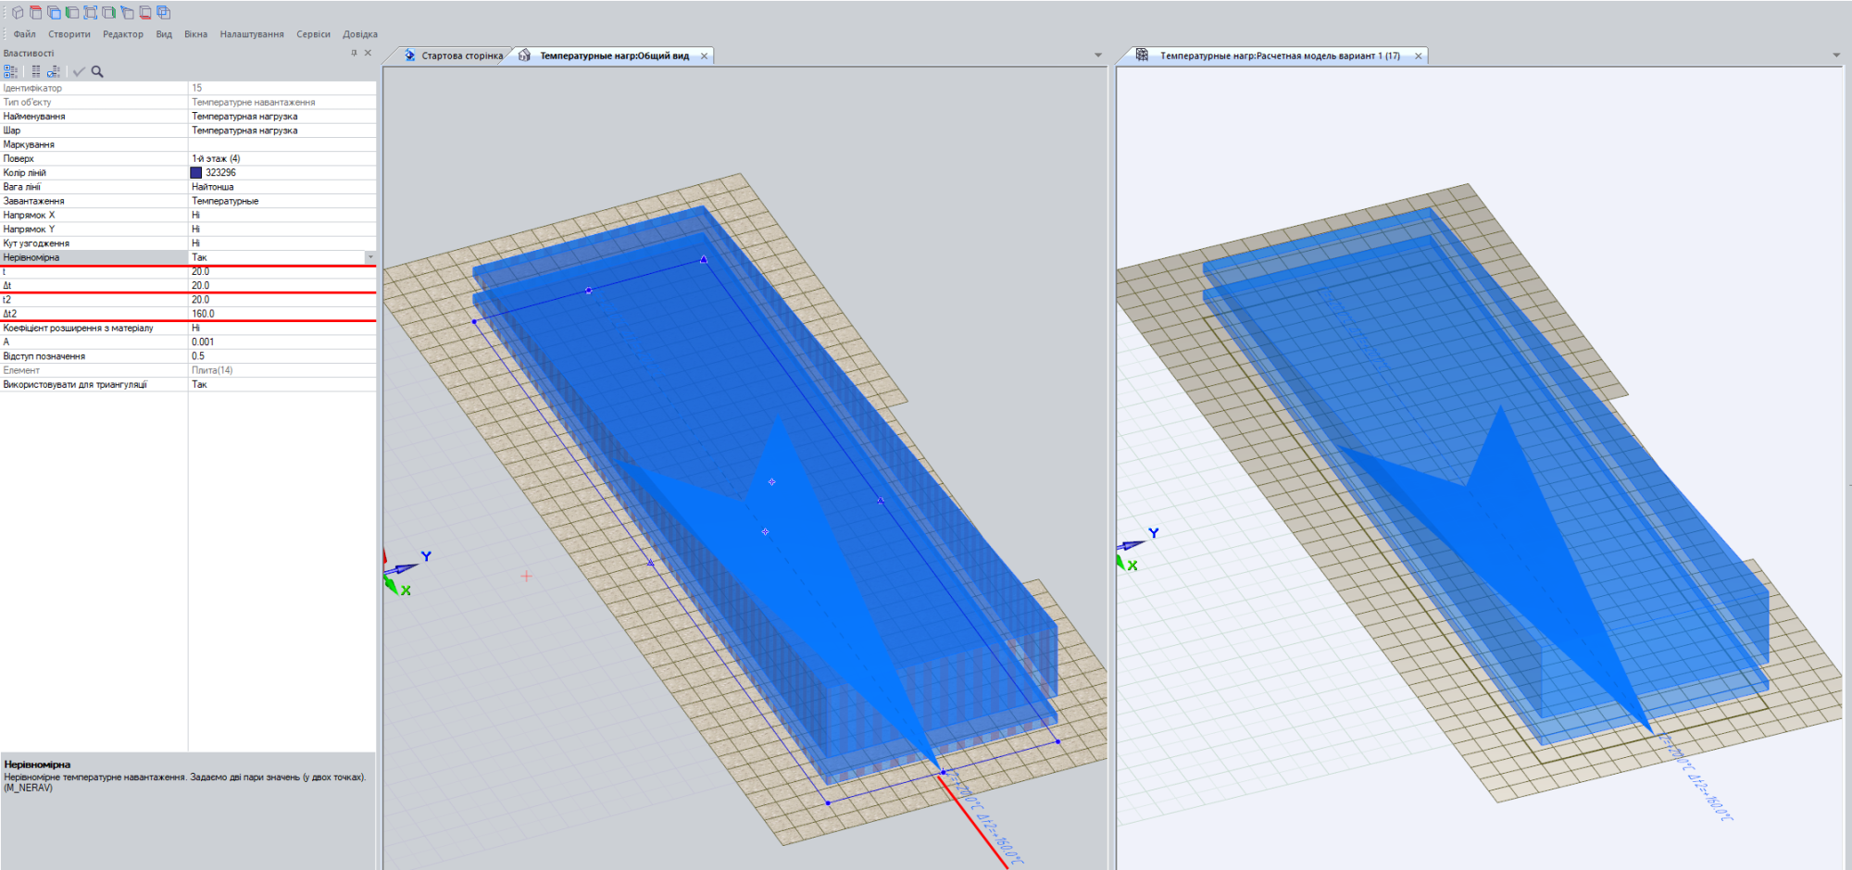Click the Колір лінії color swatch

[x=196, y=172]
